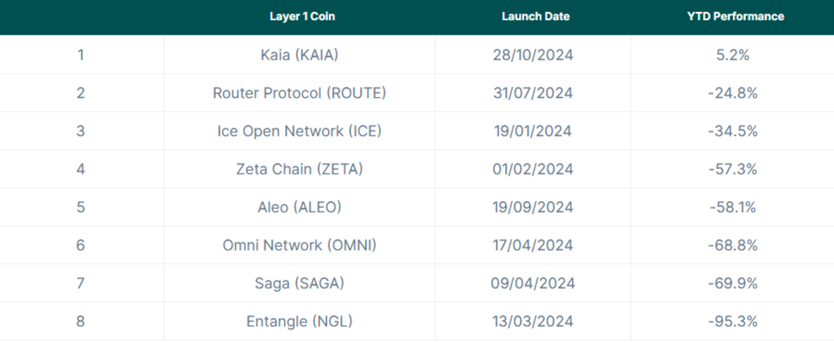Select the Router Protocol (ROUTE) cell
The height and width of the screenshot is (343, 834).
coord(299,93)
